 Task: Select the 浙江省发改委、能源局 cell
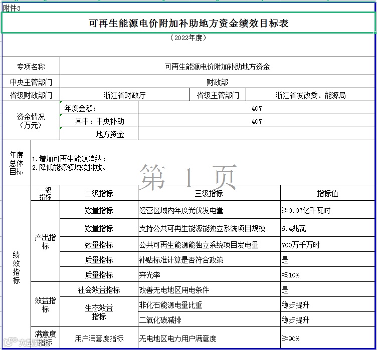point(310,95)
